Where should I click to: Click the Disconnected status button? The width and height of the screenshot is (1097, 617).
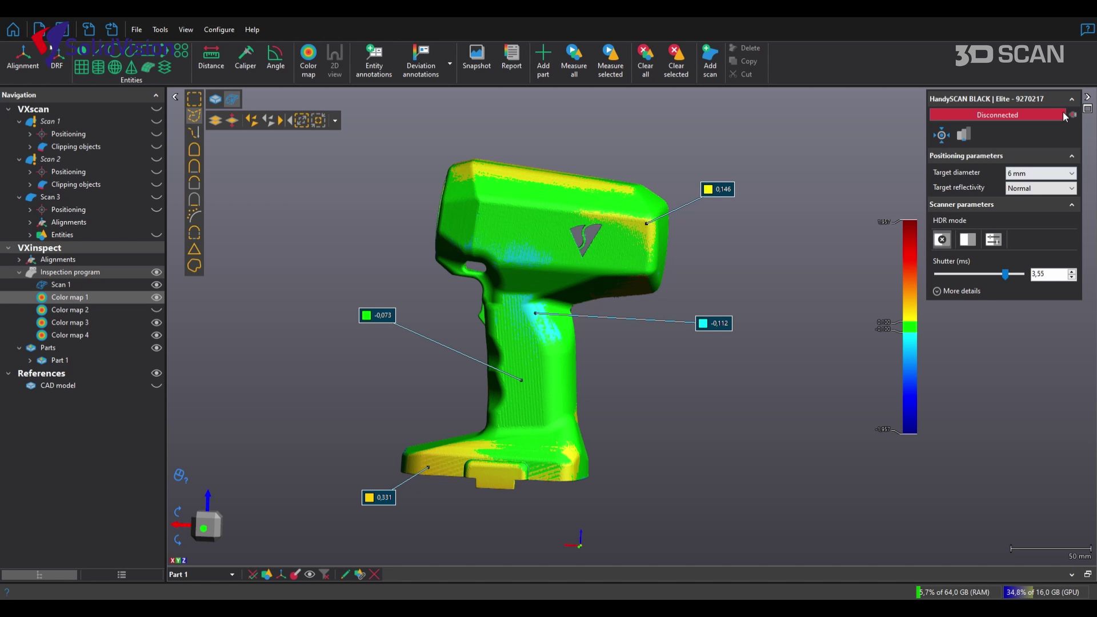point(996,115)
